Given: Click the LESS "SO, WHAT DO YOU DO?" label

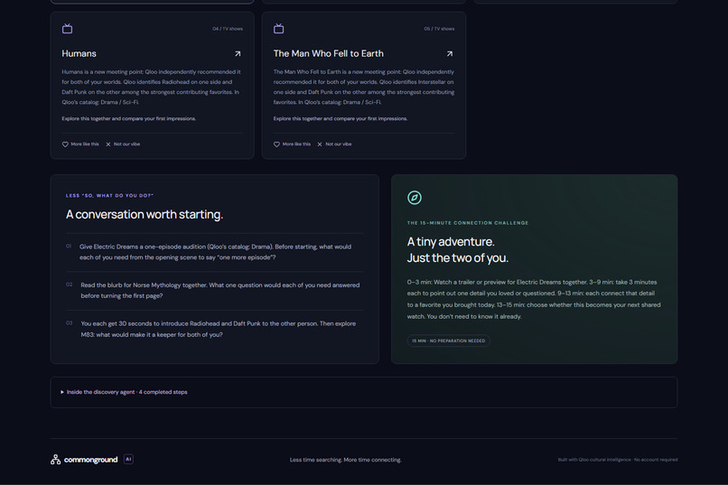Looking at the screenshot, I should tap(109, 195).
